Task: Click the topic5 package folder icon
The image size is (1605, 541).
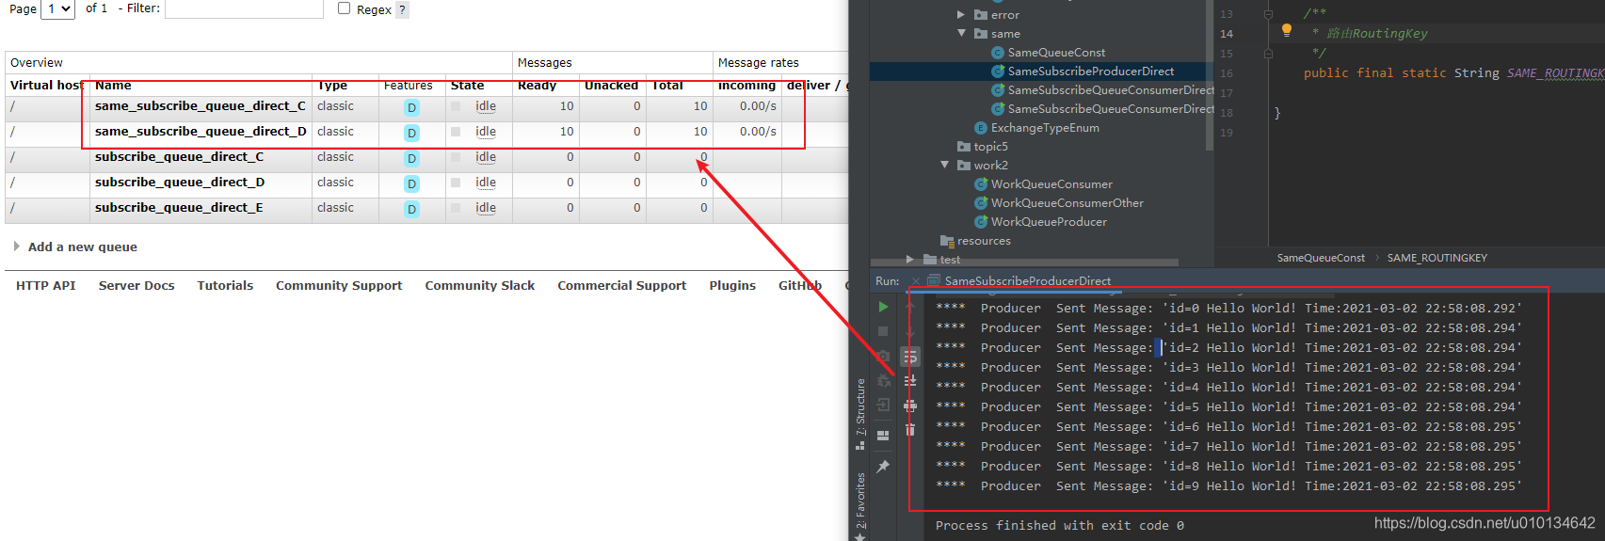Action: click(x=964, y=147)
